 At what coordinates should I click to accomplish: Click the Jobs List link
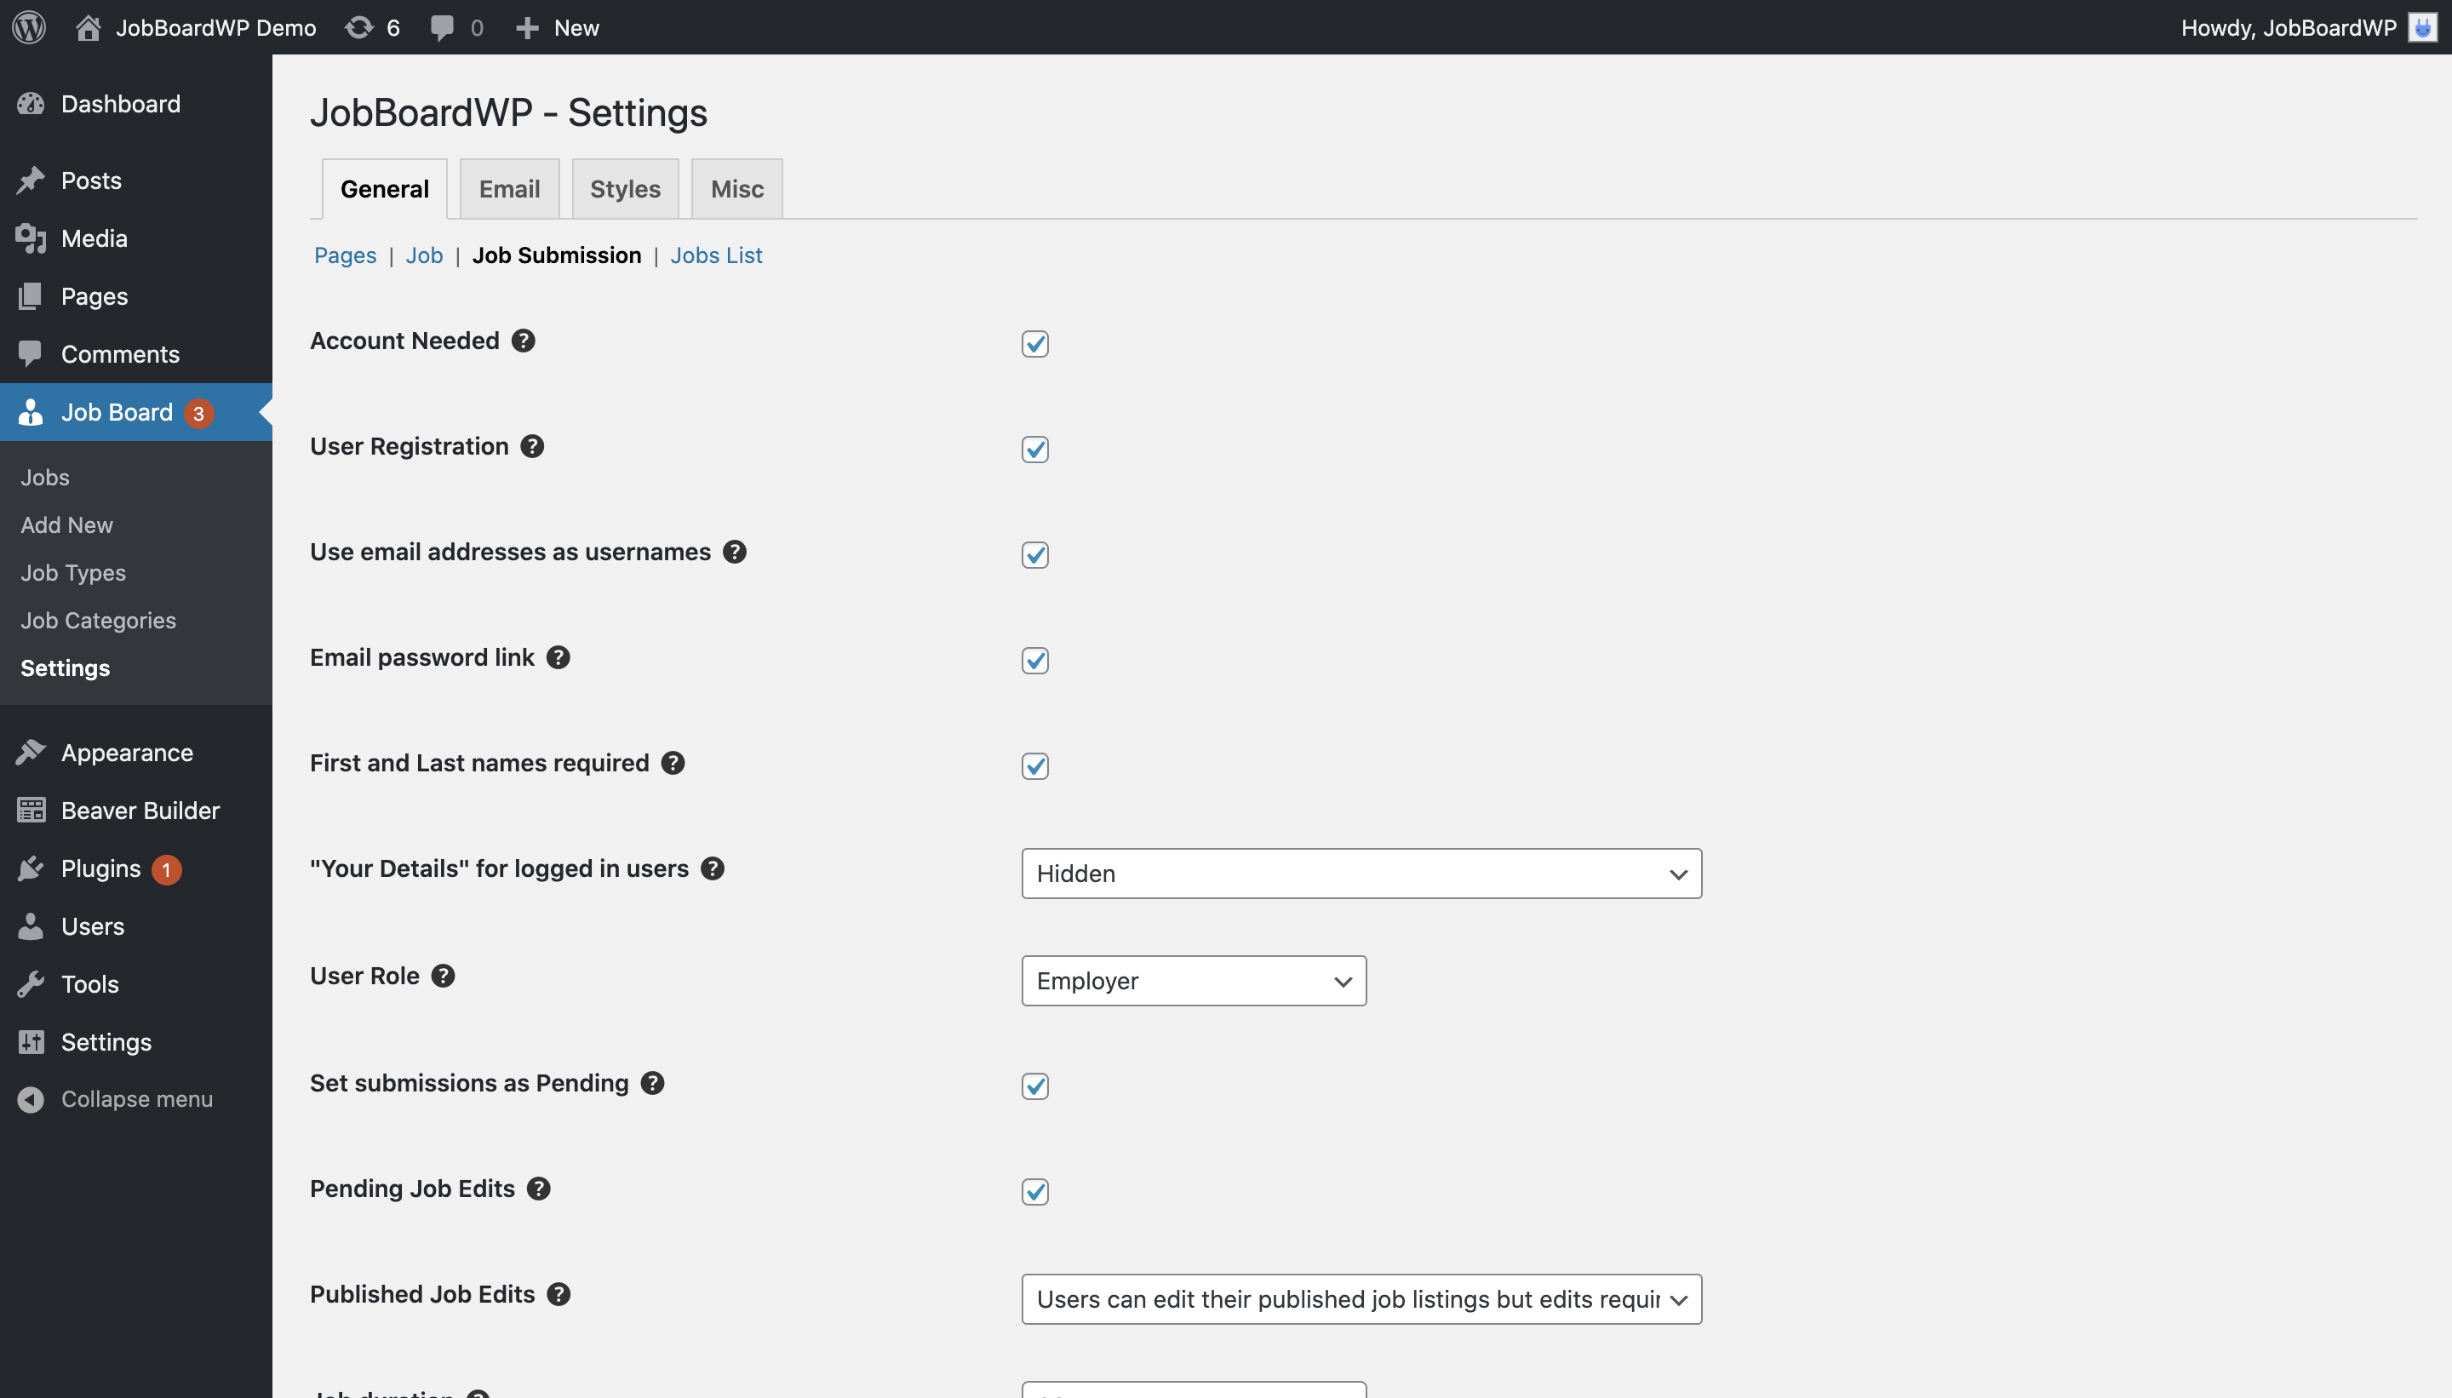coord(716,255)
